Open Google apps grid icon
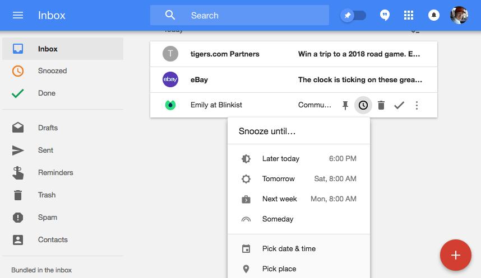The height and width of the screenshot is (278, 481). click(x=409, y=15)
